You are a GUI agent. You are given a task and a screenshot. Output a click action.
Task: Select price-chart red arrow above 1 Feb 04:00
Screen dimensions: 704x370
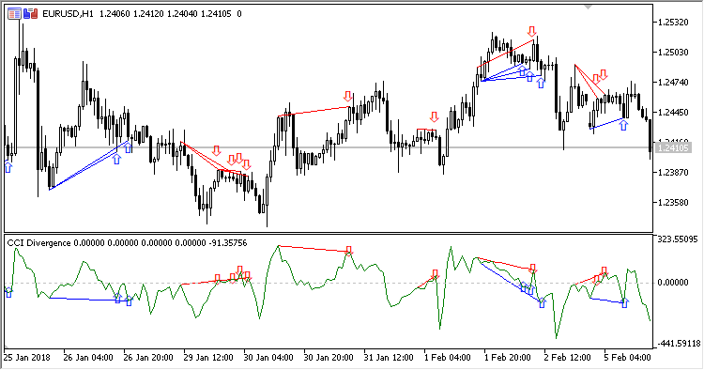coord(434,117)
